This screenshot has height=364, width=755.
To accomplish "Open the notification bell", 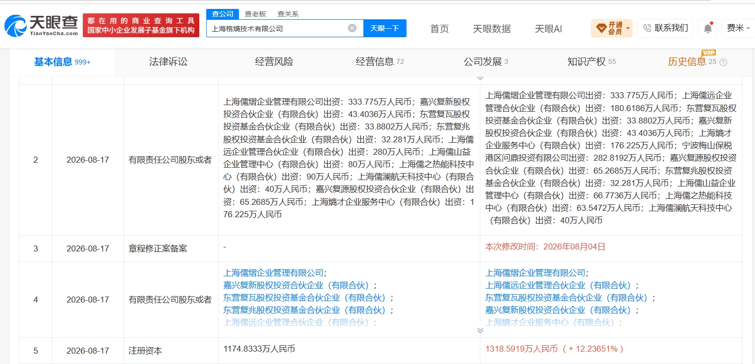I will click(x=708, y=28).
